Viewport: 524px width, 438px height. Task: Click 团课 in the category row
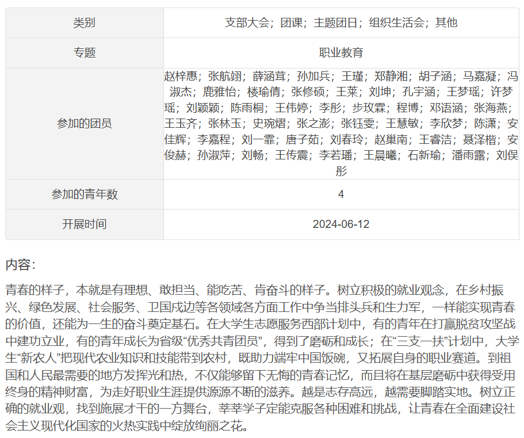click(291, 23)
